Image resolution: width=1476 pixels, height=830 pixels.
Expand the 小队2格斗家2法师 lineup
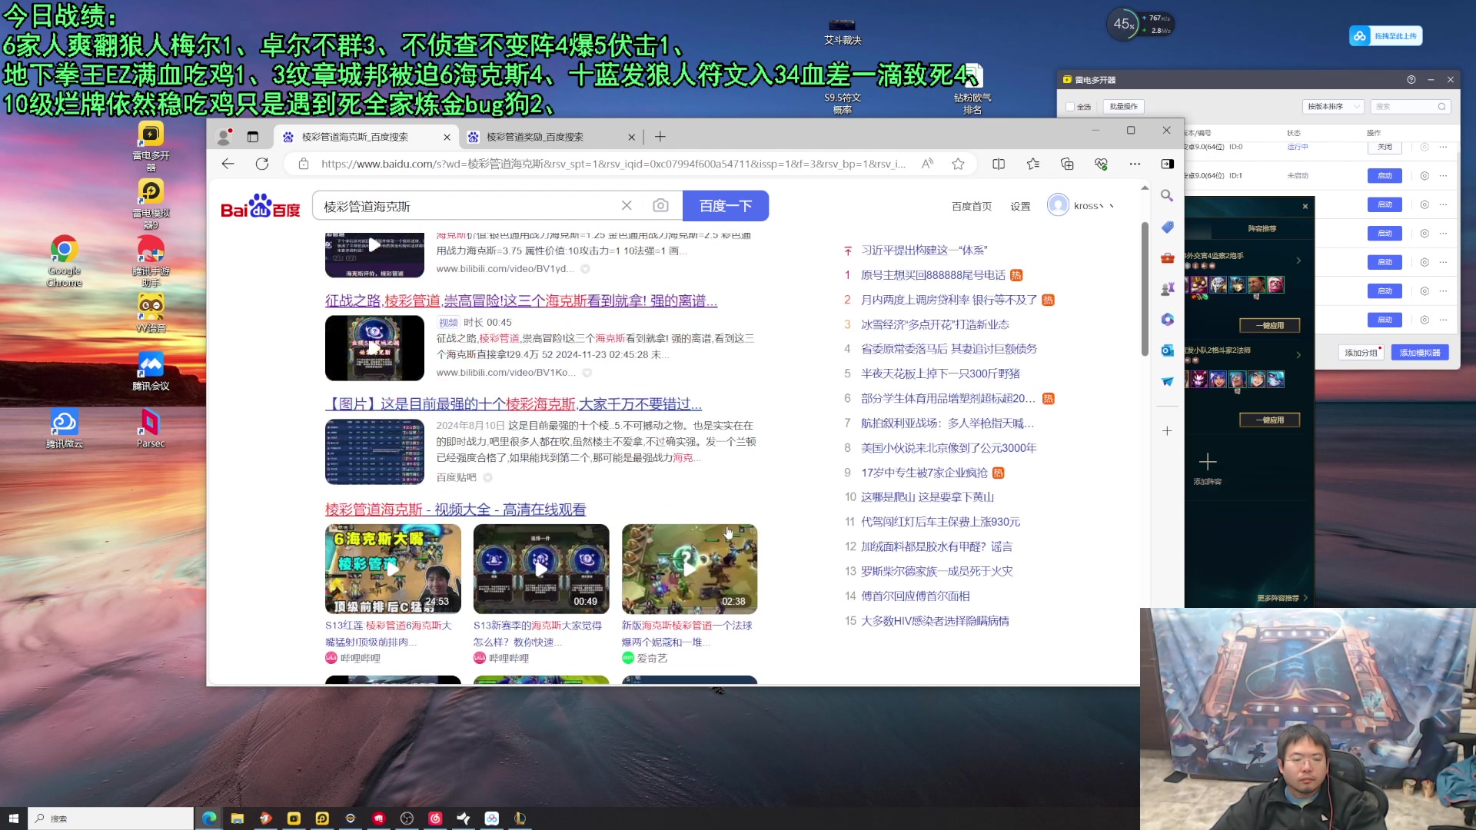pos(1298,355)
